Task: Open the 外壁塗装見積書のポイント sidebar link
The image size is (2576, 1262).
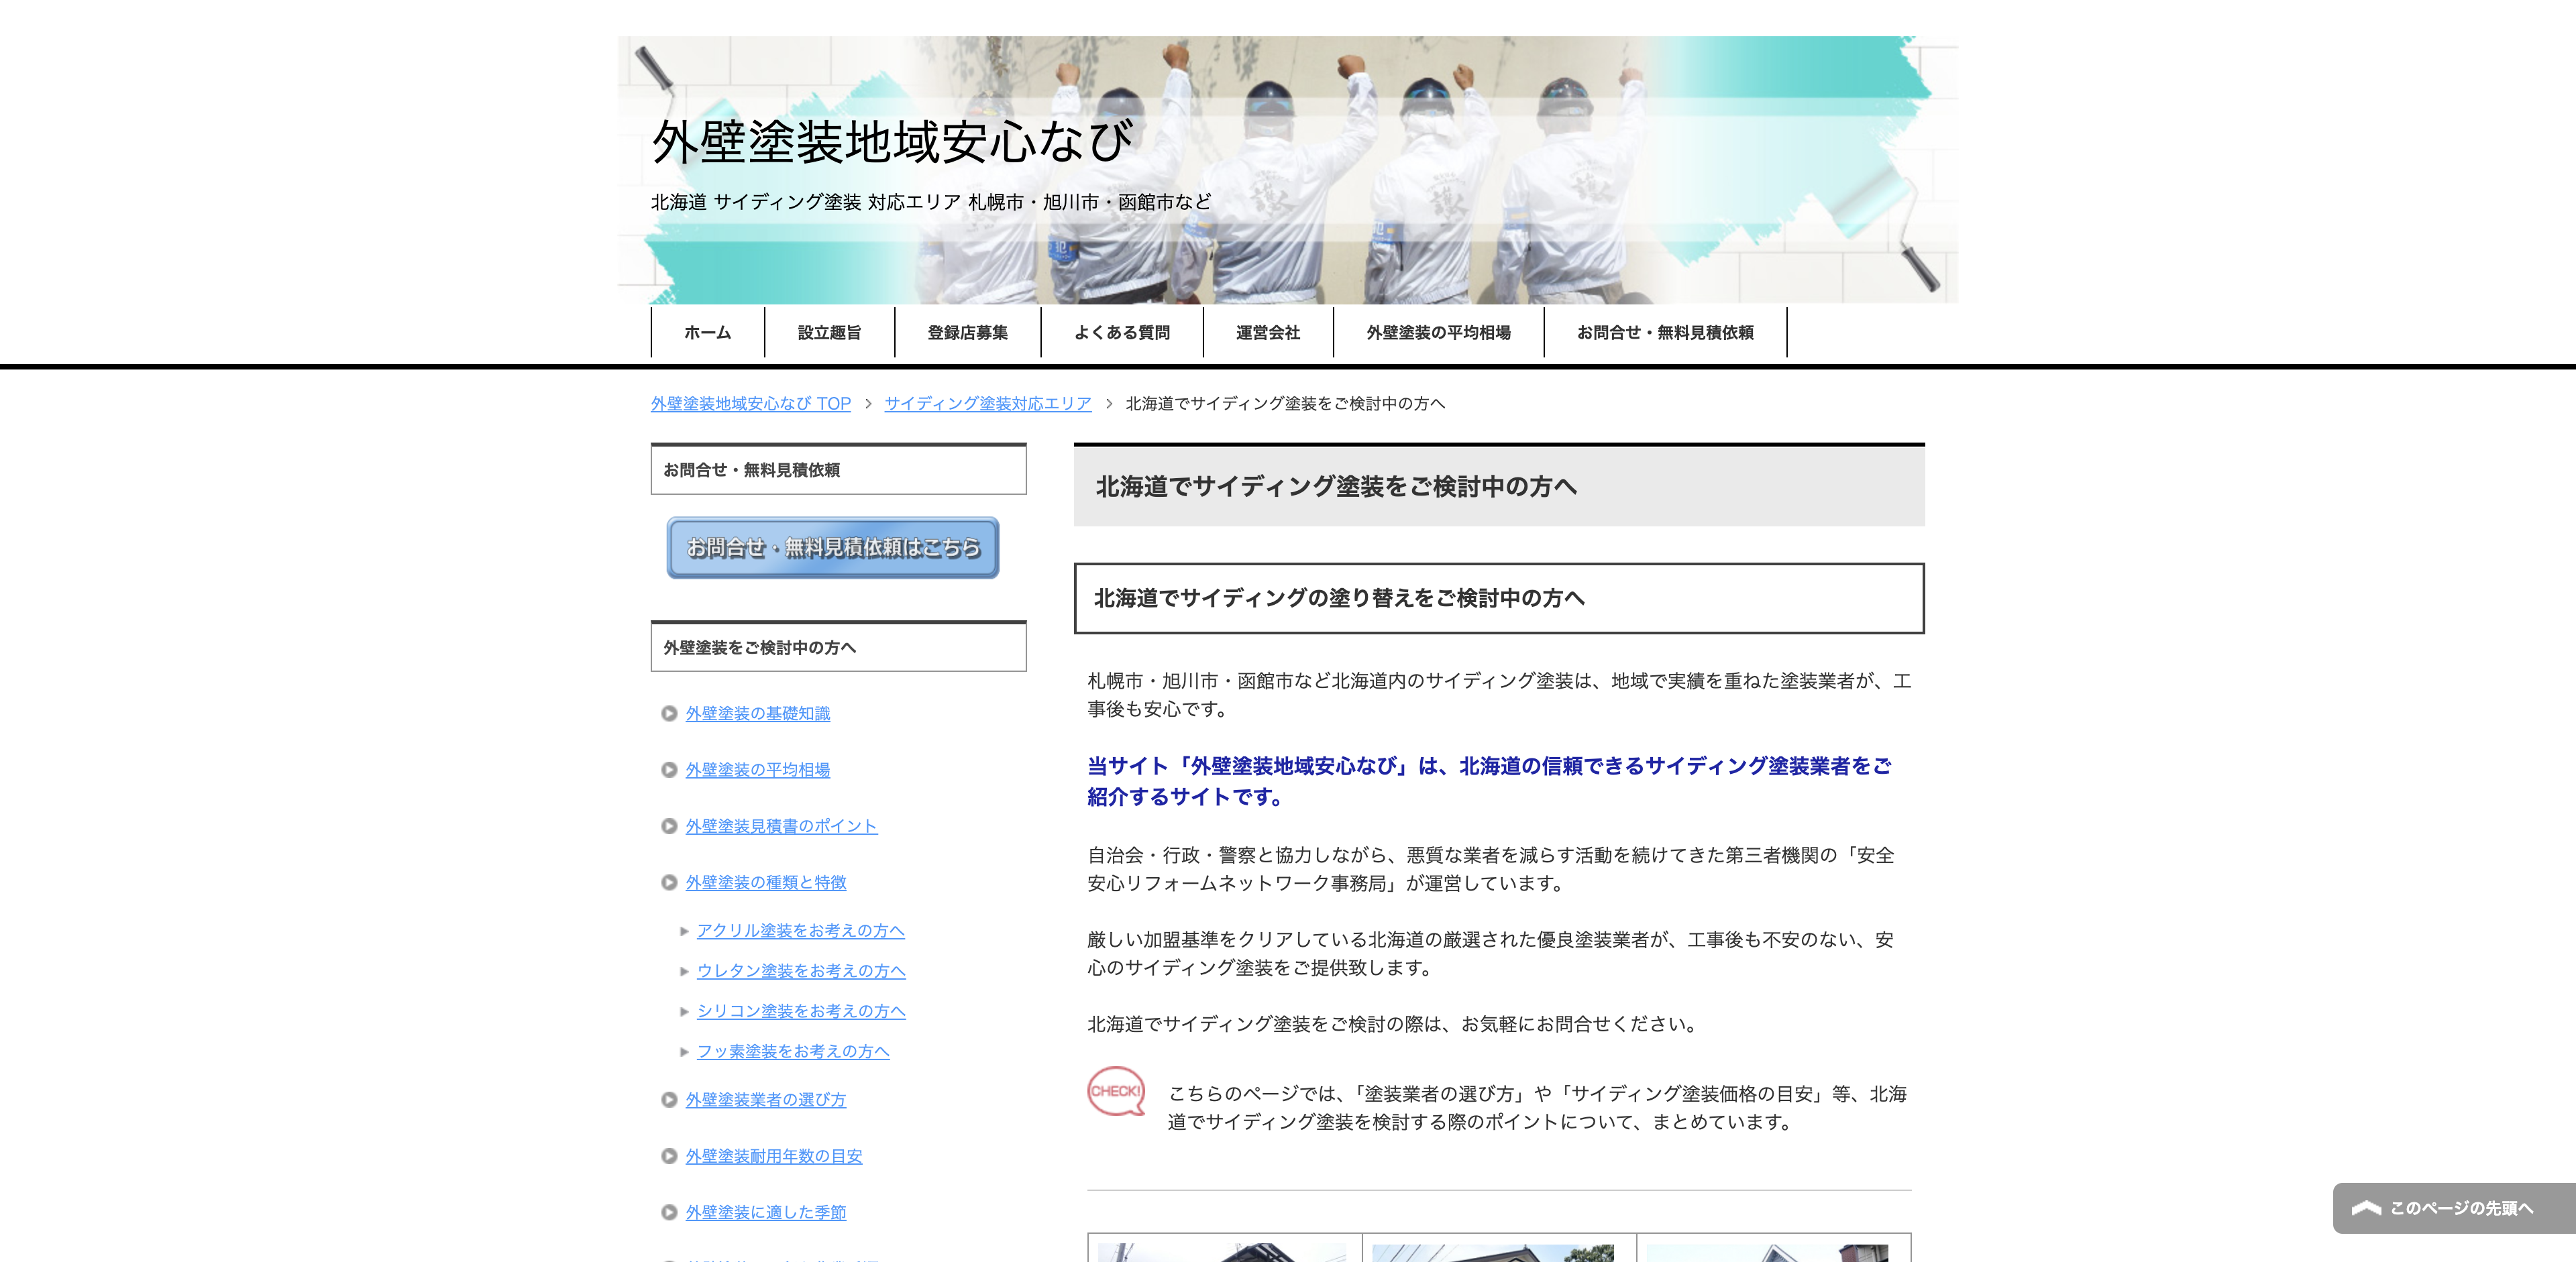Action: [781, 826]
